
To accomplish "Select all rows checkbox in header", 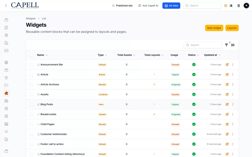I will (x=31, y=55).
